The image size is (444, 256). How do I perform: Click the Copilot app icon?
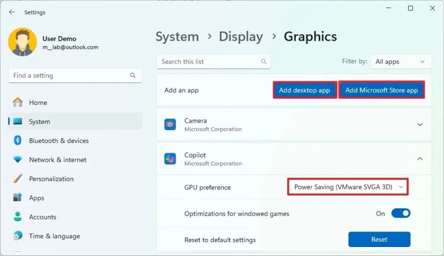click(170, 159)
